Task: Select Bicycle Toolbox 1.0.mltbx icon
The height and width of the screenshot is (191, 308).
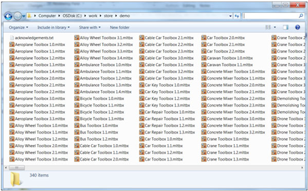Action: (x=77, y=98)
